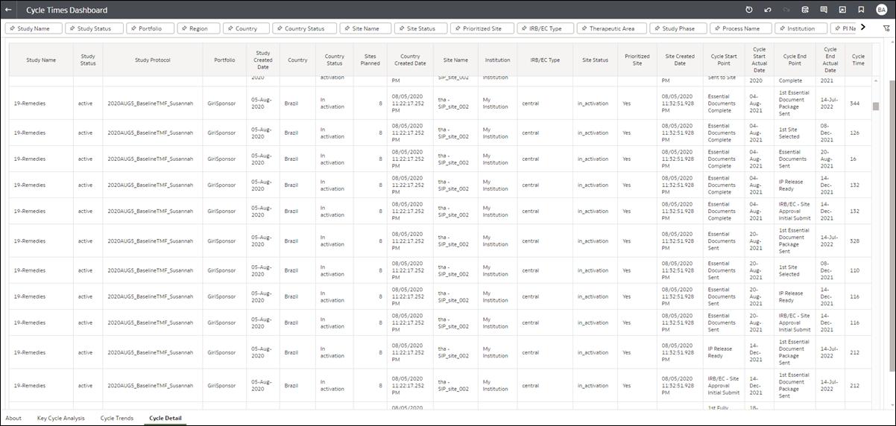Click the Cycle End Actual Date header
The height and width of the screenshot is (426, 896).
point(830,60)
